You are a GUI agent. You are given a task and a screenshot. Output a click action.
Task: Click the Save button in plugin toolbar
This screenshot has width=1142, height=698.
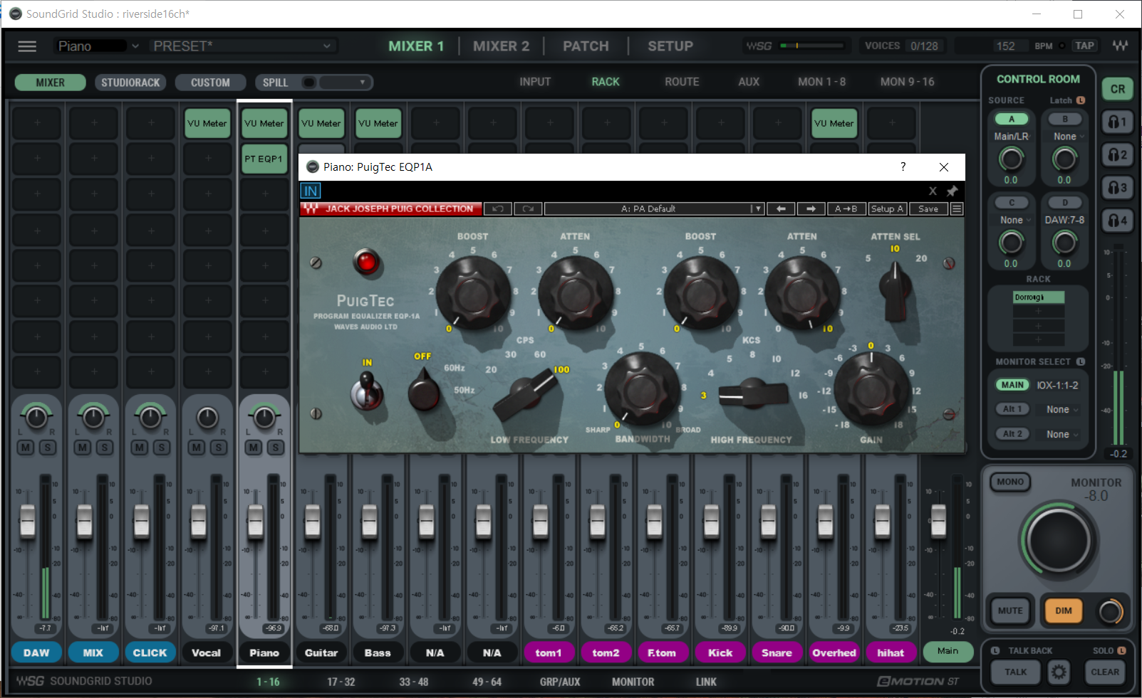tap(928, 209)
